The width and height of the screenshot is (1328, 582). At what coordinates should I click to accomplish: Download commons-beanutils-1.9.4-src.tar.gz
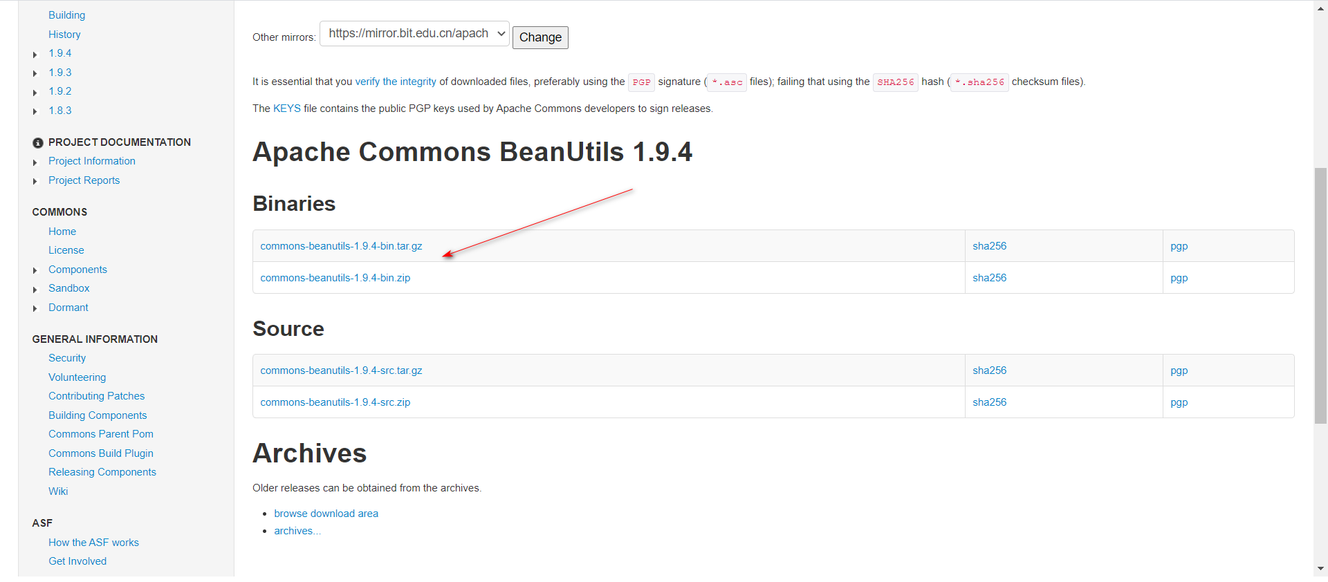pyautogui.click(x=341, y=370)
